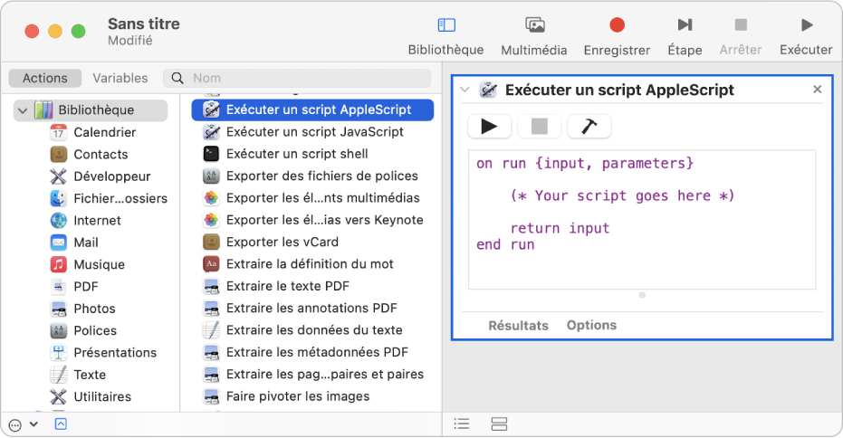Open the Options tab of the action
Viewport: 843px width, 438px height.
(591, 325)
